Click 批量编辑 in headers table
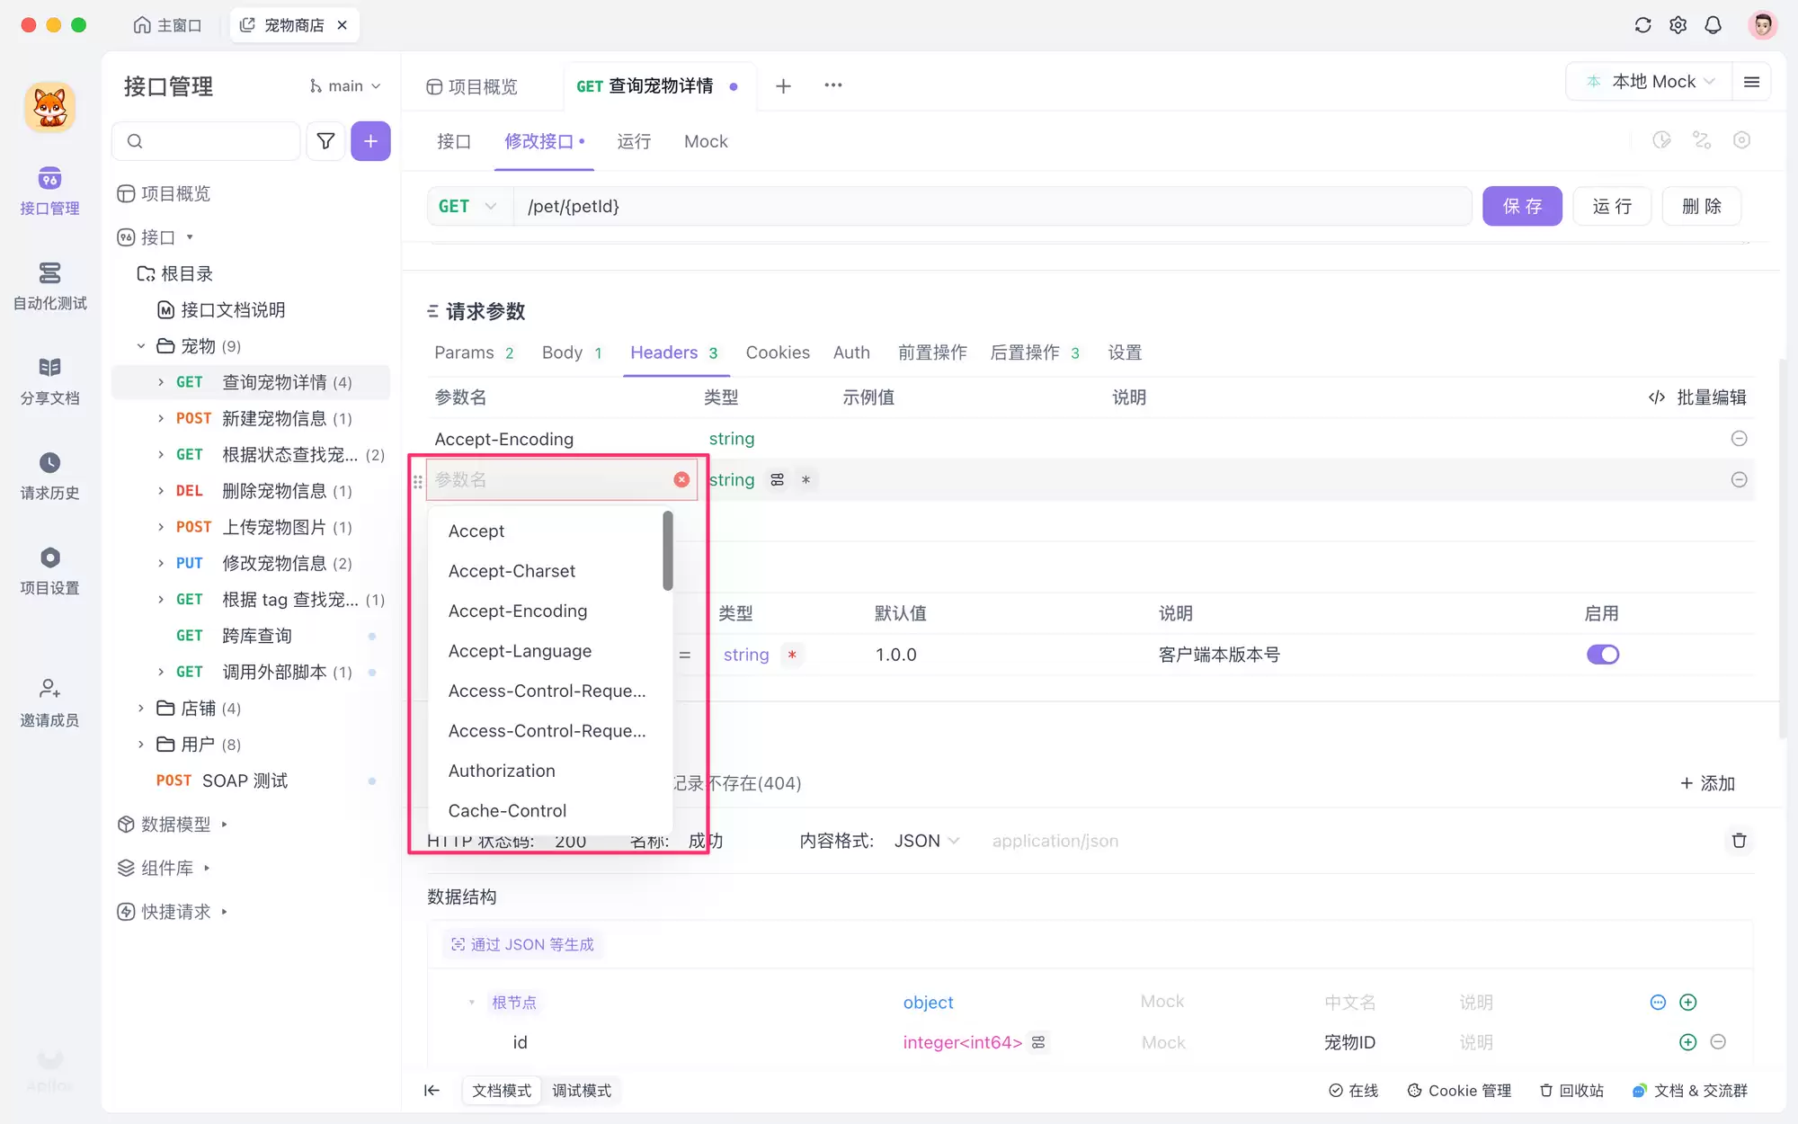1798x1124 pixels. click(x=1697, y=397)
